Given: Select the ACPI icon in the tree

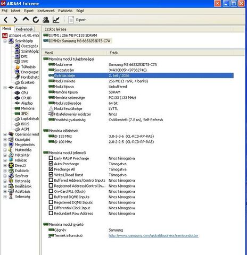Looking at the screenshot, I should click(x=17, y=129).
